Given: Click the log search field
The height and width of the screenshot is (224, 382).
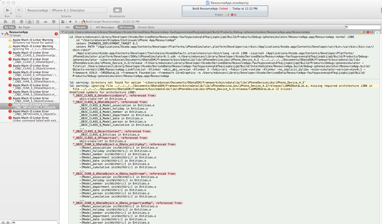Looking at the screenshot, I should point(362,27).
